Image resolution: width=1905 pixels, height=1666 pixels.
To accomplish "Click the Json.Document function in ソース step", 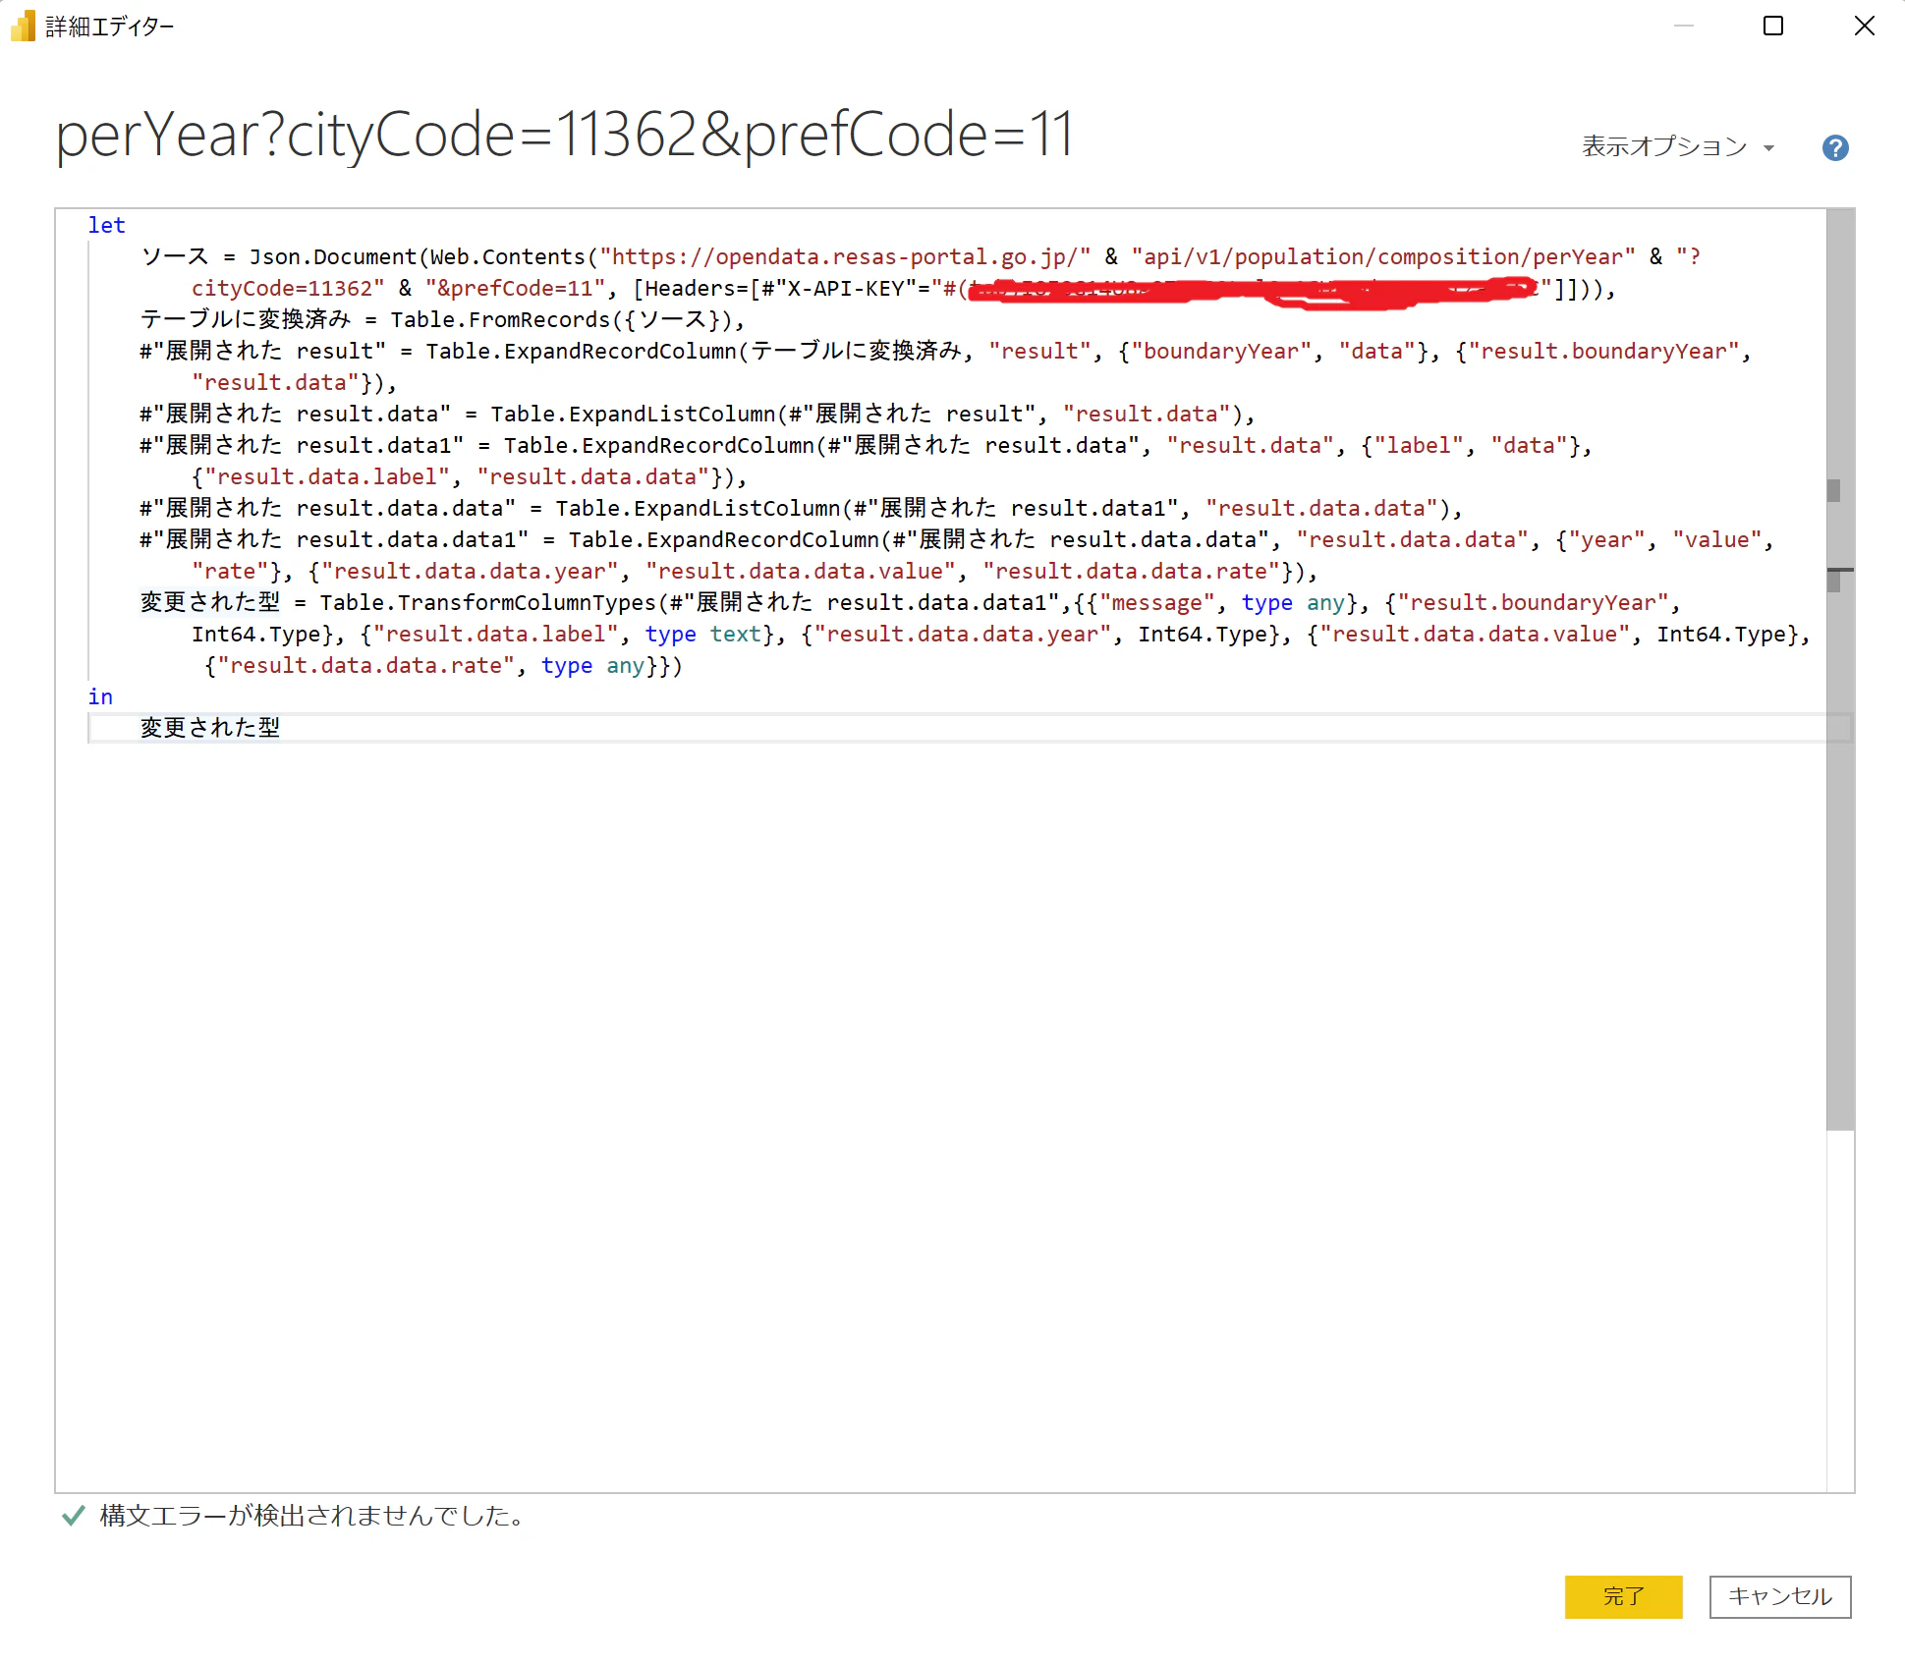I will (x=333, y=257).
